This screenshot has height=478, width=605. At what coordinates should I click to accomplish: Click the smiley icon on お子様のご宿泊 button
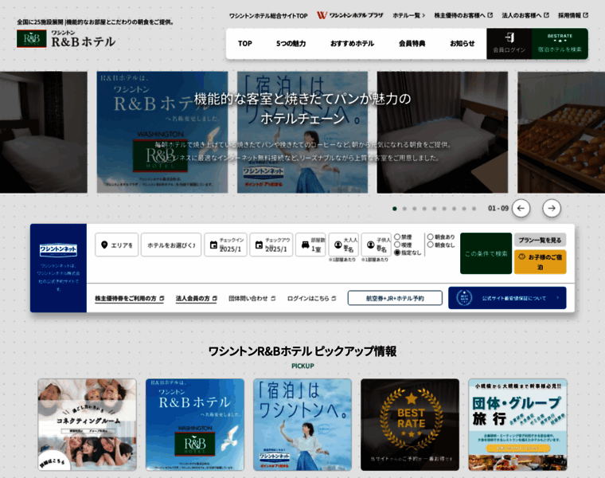521,257
